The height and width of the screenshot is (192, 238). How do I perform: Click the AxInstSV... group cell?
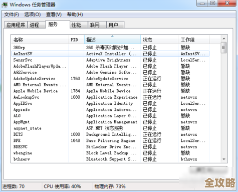(x=193, y=54)
